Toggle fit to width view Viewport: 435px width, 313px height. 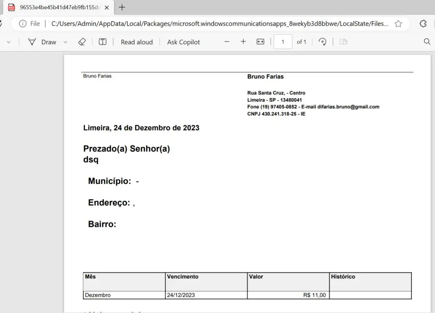[260, 41]
